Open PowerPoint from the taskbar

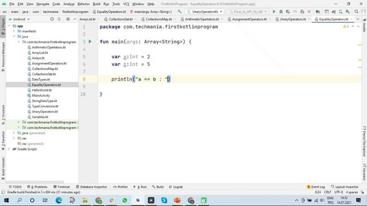[177, 200]
